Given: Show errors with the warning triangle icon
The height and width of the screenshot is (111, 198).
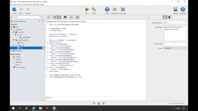Looking at the screenshot, I should coord(99,103).
